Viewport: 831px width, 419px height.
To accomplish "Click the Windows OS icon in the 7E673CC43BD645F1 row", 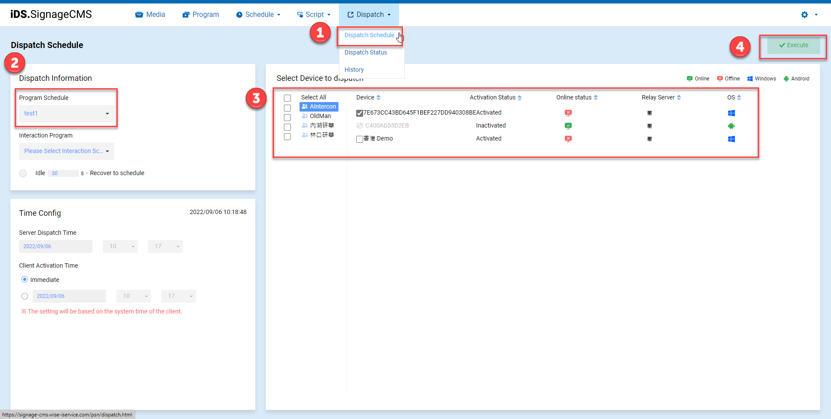I will (x=731, y=113).
